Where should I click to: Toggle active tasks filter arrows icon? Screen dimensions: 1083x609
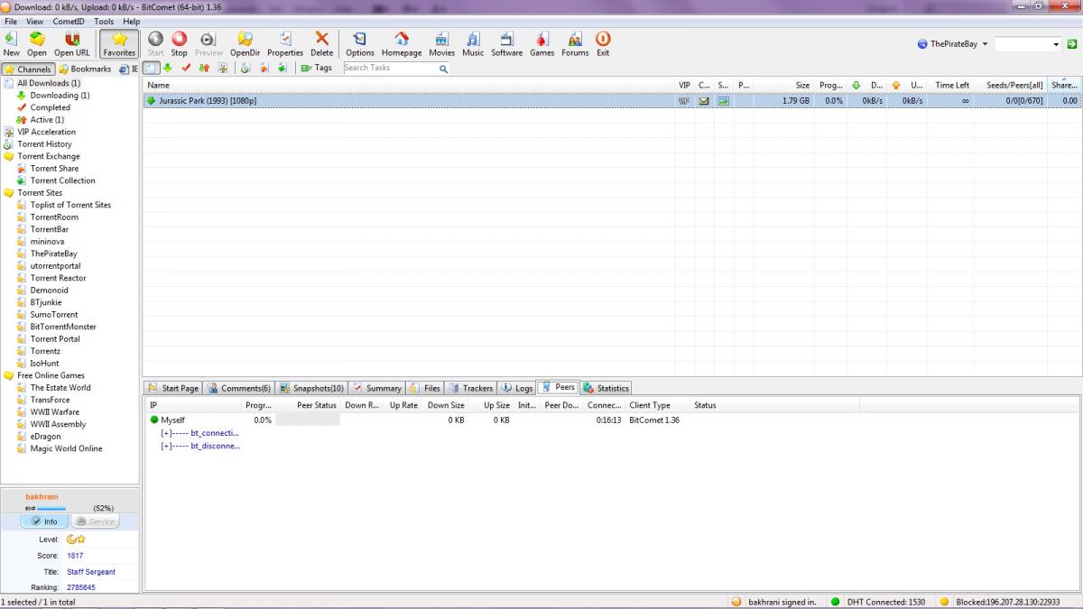click(x=204, y=68)
